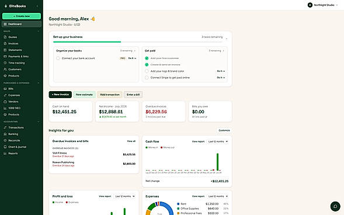The image size is (344, 215).
Task: Click Do it for Connect Stripe task
Action: tap(221, 78)
